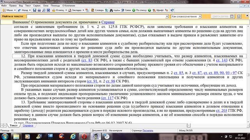Expand the search text history dropdown
This screenshot has height=140, width=250.
pyautogui.click(x=167, y=16)
